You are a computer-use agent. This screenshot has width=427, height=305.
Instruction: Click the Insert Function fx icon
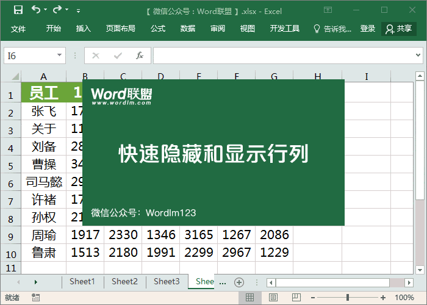coord(140,56)
